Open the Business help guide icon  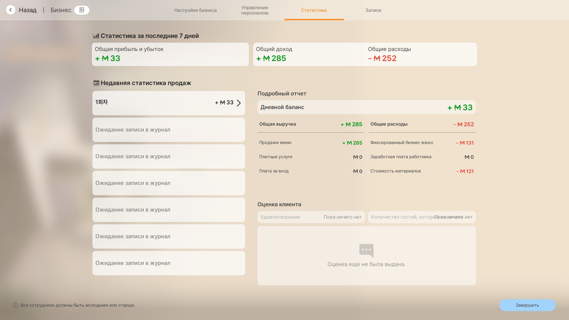tap(82, 10)
